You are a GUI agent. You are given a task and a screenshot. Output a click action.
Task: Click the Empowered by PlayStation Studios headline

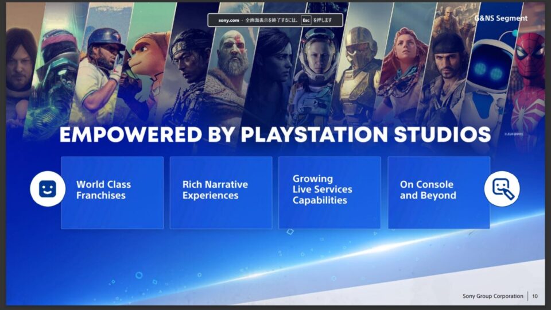(x=275, y=134)
